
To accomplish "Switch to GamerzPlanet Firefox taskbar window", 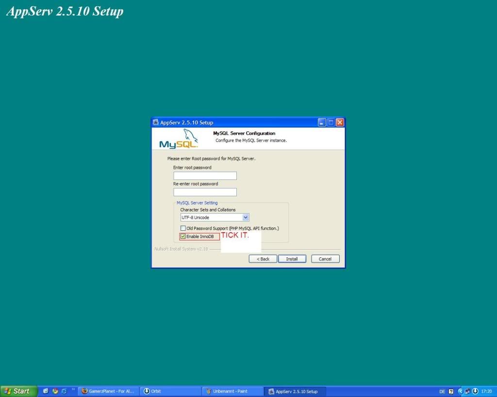I will click(x=108, y=391).
